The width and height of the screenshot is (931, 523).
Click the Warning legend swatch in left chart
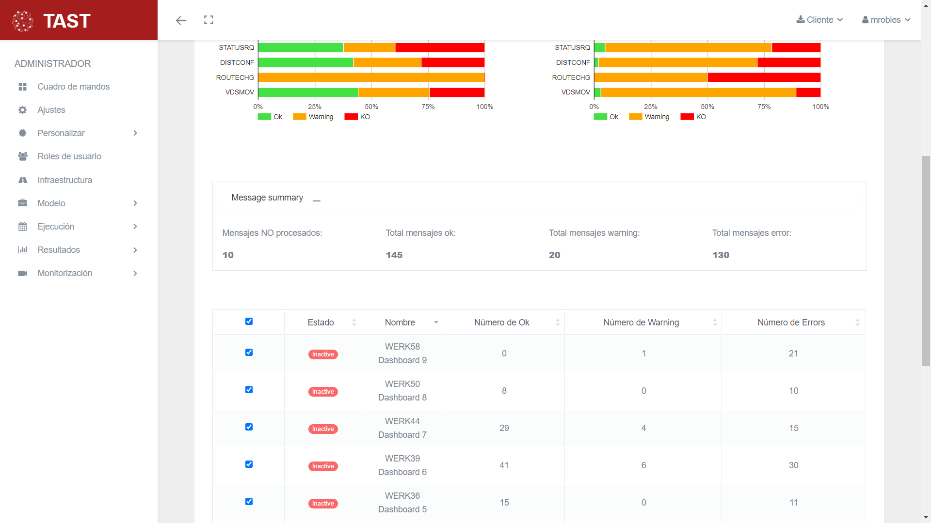coord(300,117)
